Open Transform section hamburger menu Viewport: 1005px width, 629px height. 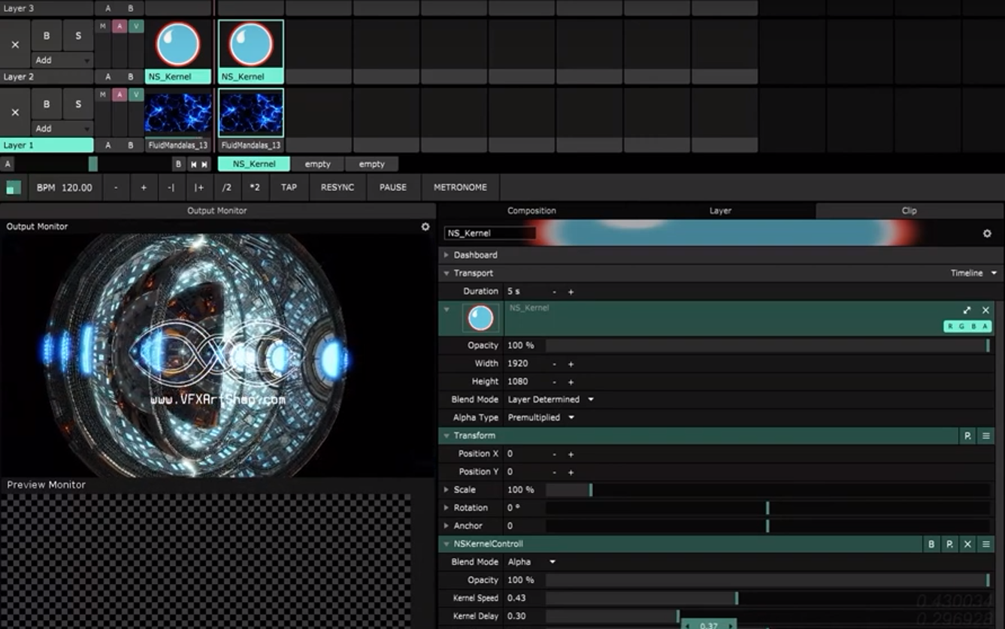pos(985,436)
